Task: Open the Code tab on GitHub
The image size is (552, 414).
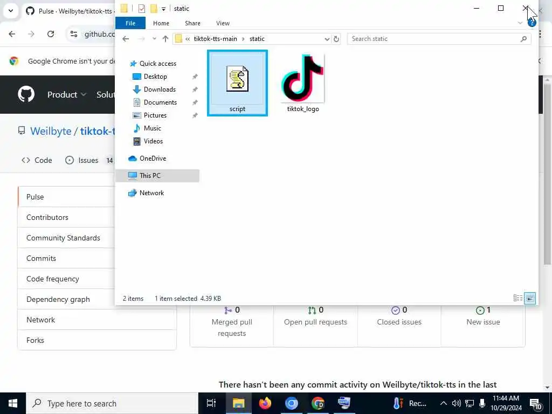Action: point(37,160)
